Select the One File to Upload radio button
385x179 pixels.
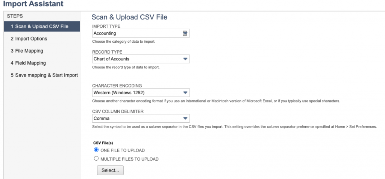coord(96,150)
